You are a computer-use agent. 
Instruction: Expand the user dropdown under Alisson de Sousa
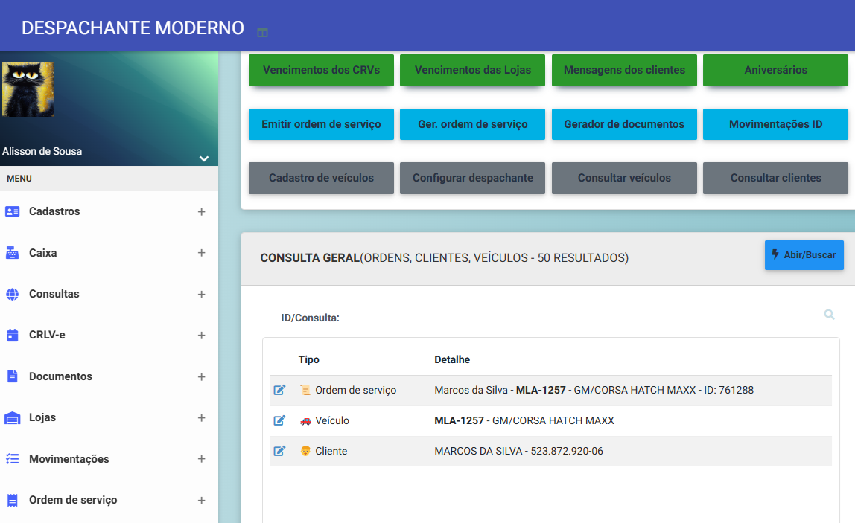point(203,158)
